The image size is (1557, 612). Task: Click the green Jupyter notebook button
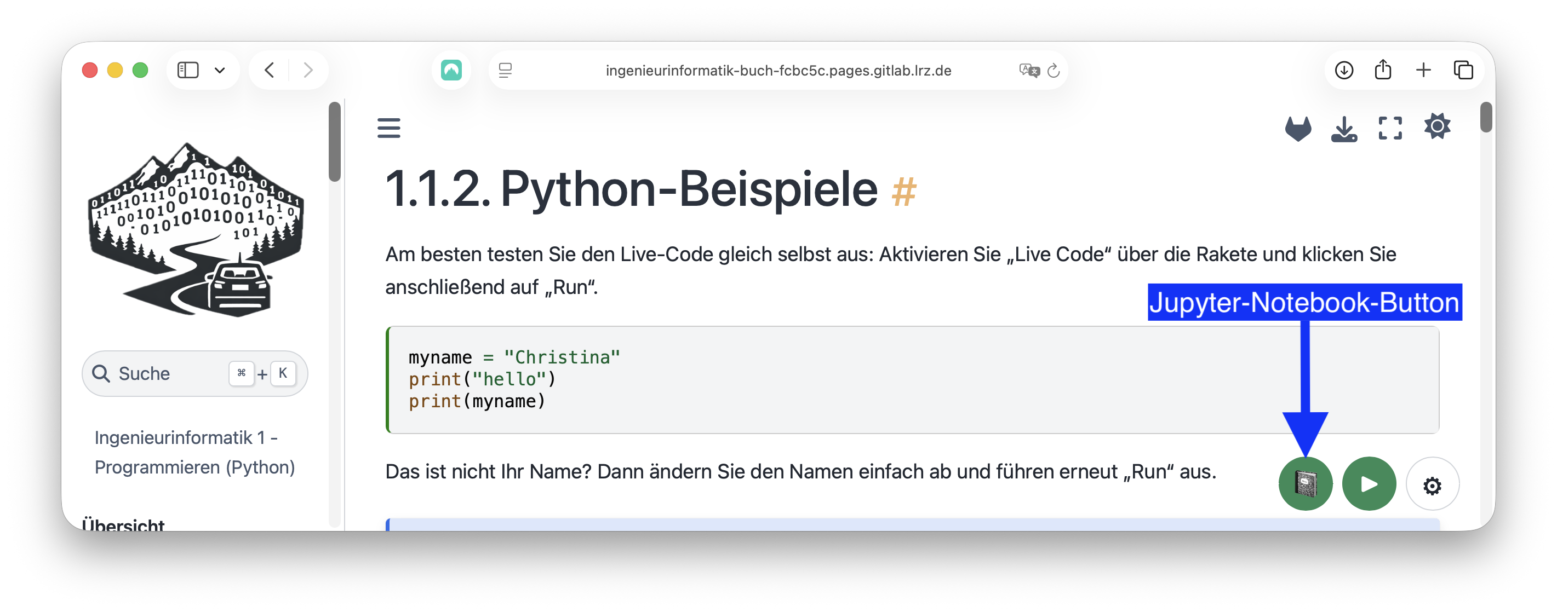1305,484
